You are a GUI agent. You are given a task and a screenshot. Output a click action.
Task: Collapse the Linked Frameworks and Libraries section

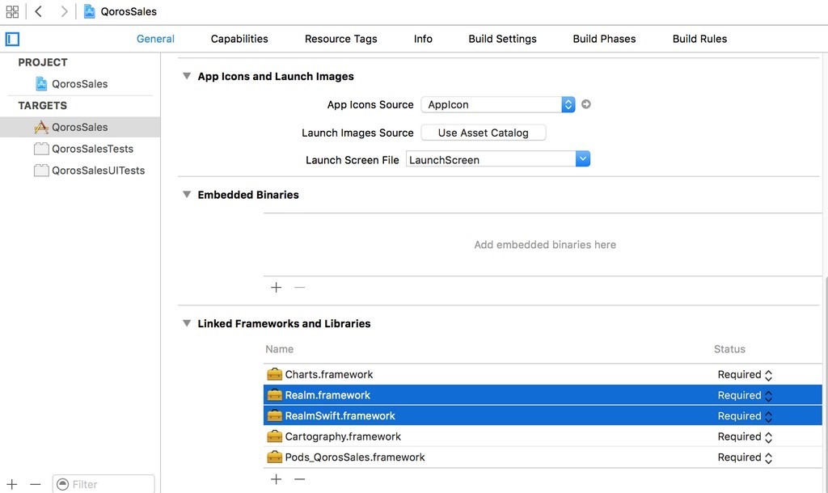click(x=187, y=323)
